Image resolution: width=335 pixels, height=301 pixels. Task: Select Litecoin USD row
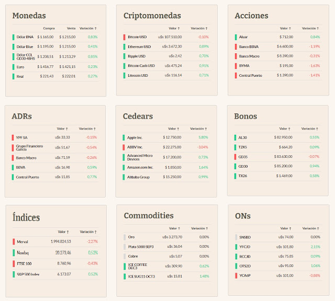166,76
